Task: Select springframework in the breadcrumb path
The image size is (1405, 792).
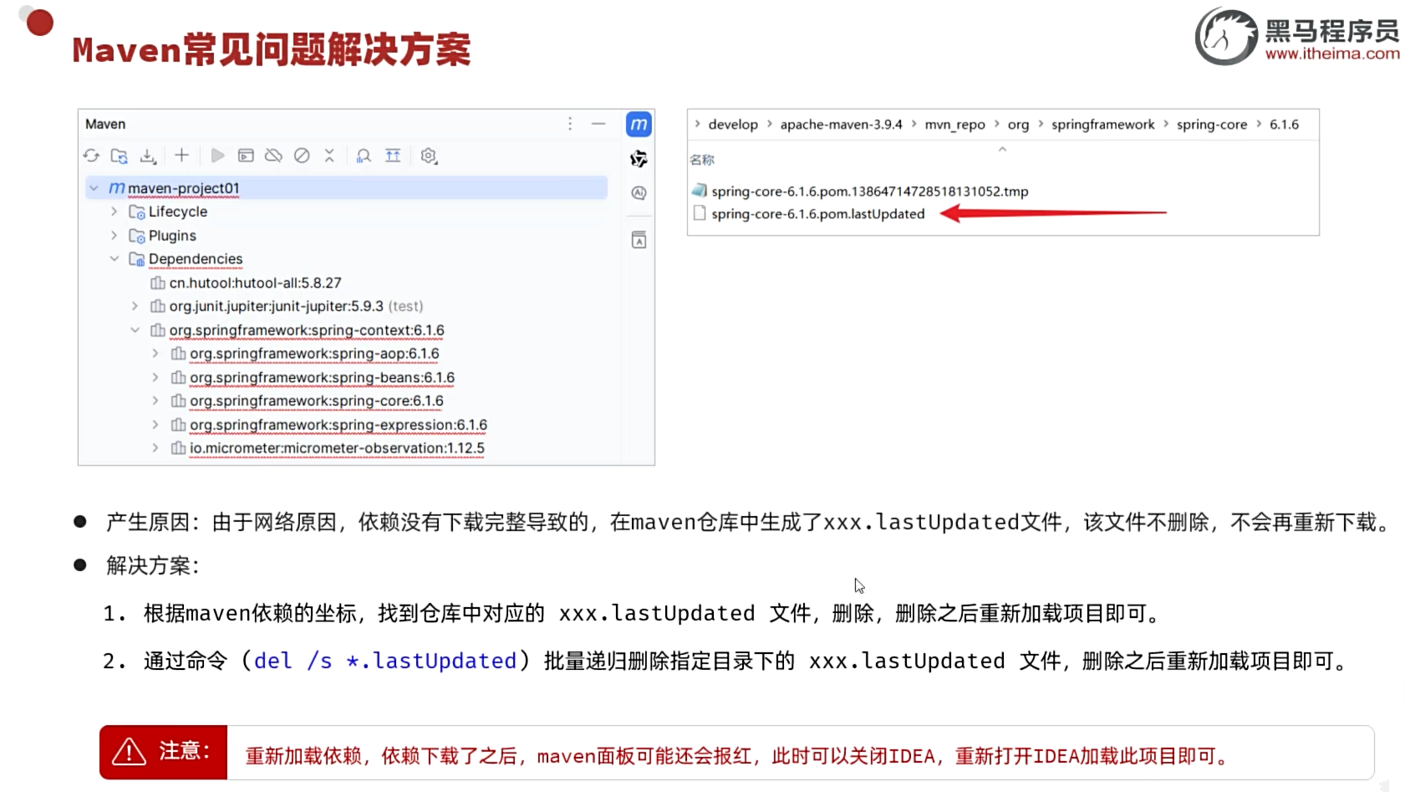Action: (x=1102, y=124)
